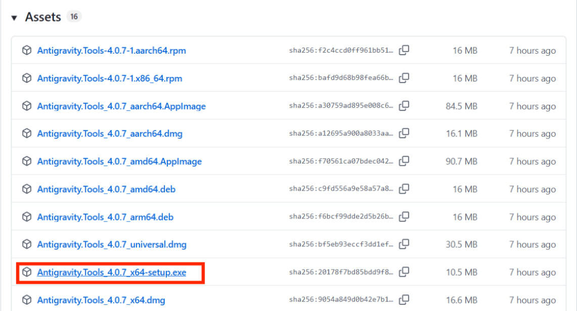Copy sha256 hash for aarch64.dmg
Viewport: 577px width, 311px height.
point(404,133)
